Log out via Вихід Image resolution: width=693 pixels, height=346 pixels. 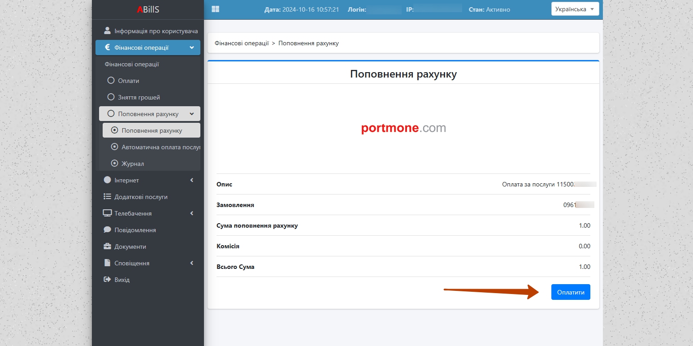point(148,280)
